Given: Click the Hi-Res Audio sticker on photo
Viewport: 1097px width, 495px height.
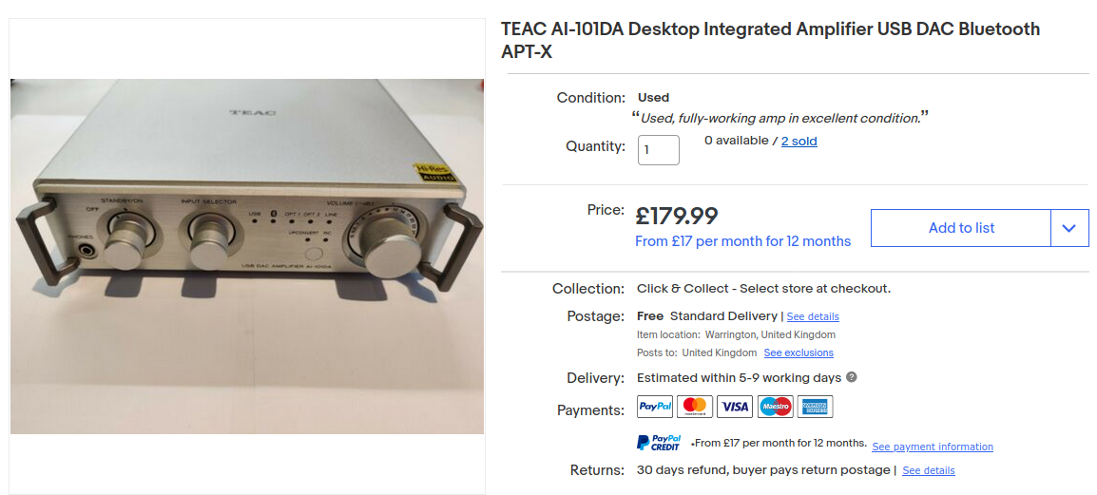Looking at the screenshot, I should (x=433, y=173).
